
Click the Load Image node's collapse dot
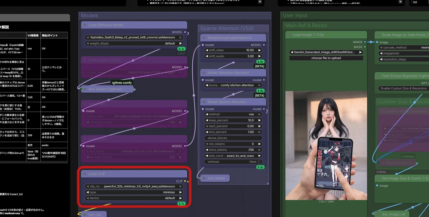click(289, 35)
